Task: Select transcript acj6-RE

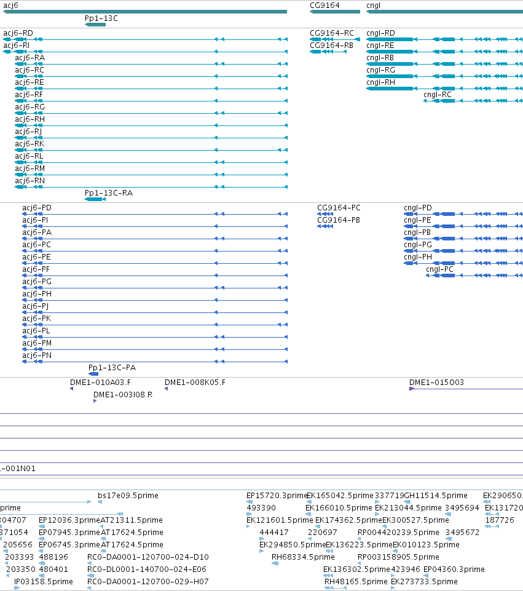Action: [29, 82]
